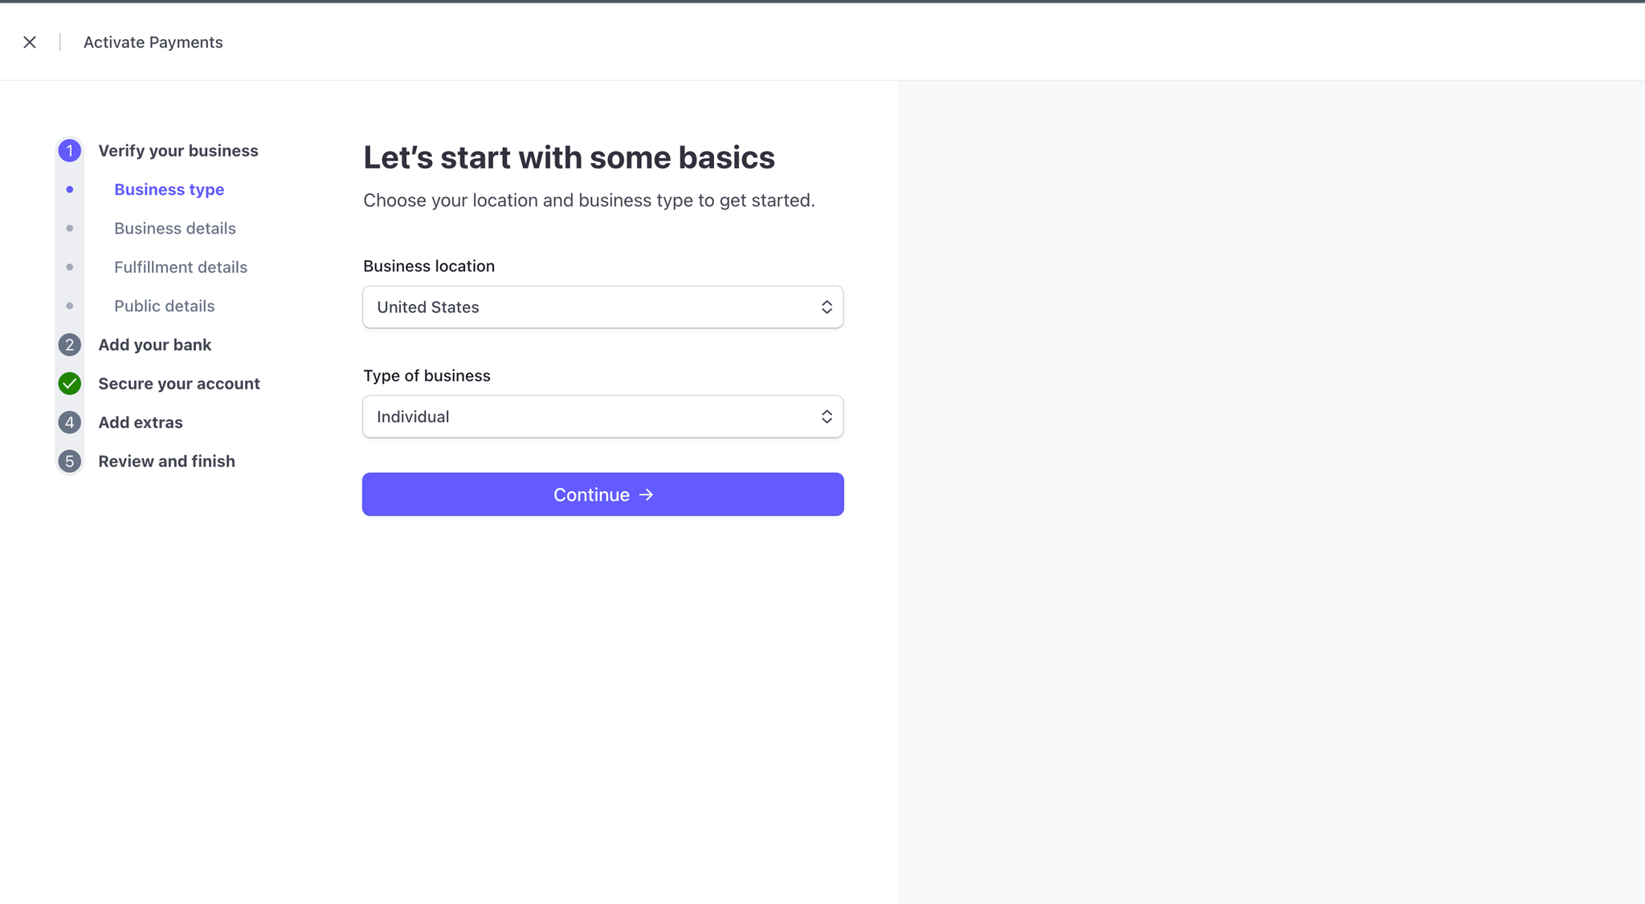
Task: Open the Add your bank section
Action: pos(155,345)
